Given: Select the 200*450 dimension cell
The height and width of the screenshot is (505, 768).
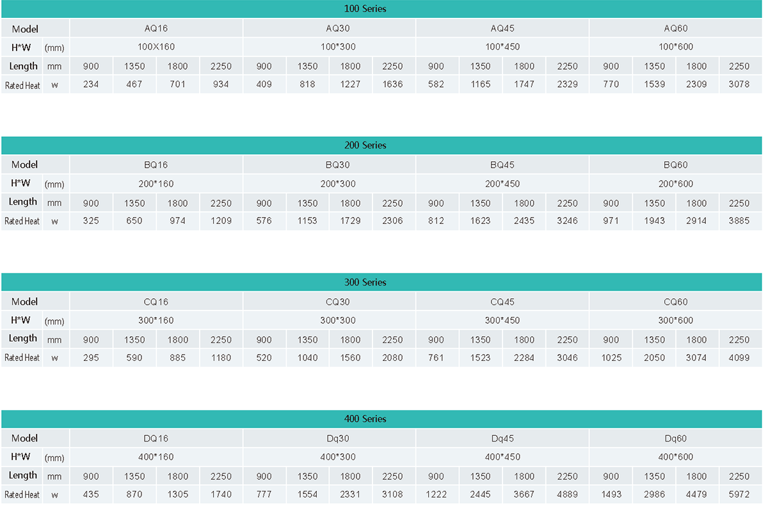Looking at the screenshot, I should tap(502, 184).
